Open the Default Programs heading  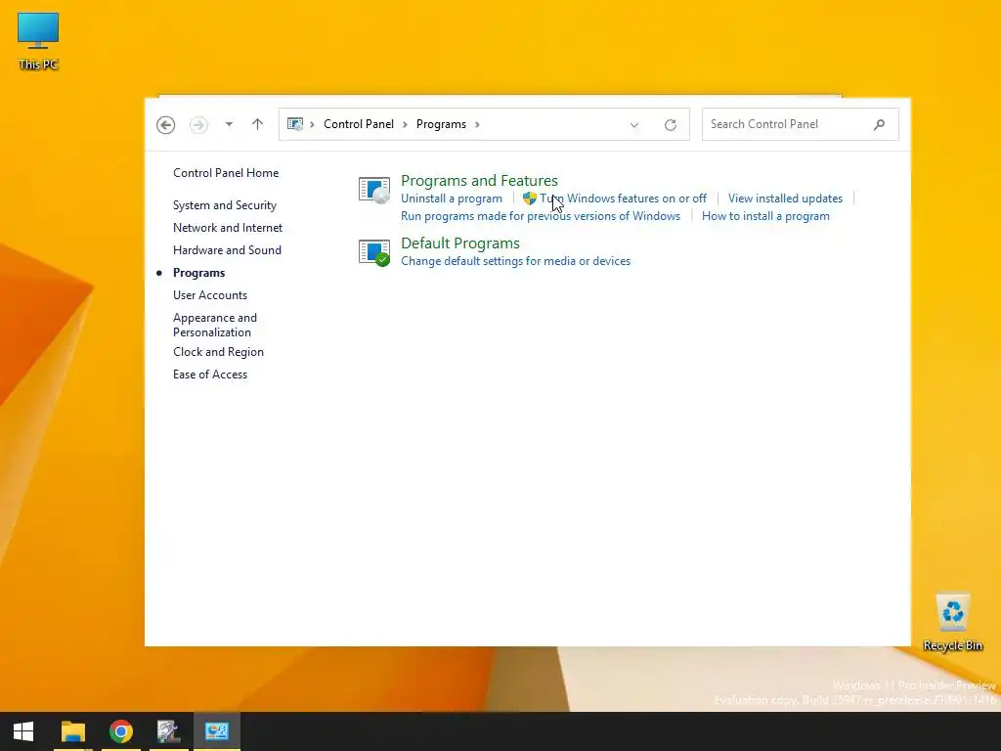click(460, 243)
